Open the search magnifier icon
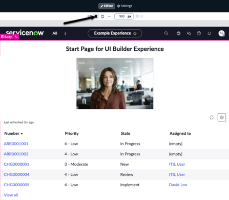229x200 pixels. (x=166, y=33)
